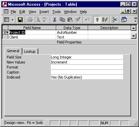Click the Undo arrow icon
Screen dimensions: 139x127
[87, 20]
